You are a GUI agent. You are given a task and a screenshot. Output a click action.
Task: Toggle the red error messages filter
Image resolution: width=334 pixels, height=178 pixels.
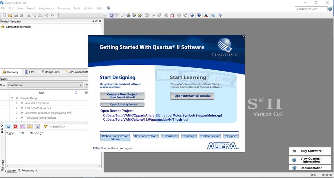coord(16,127)
